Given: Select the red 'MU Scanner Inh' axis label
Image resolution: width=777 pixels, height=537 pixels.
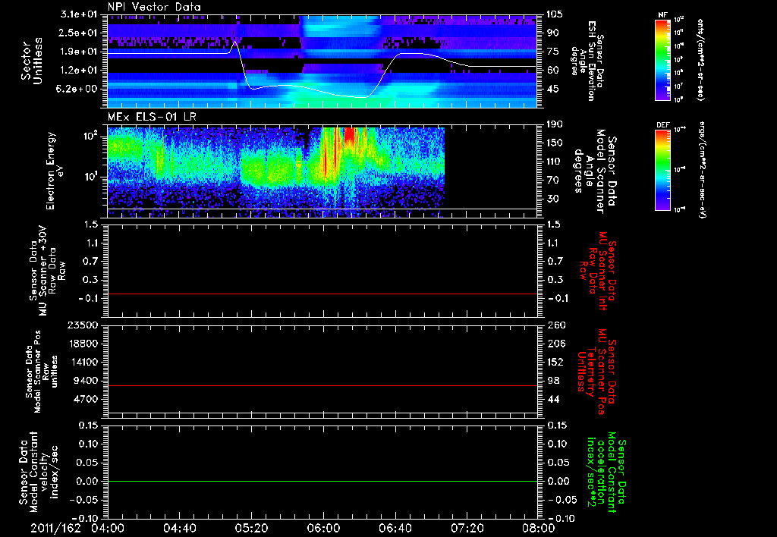Looking at the screenshot, I should click(x=597, y=271).
